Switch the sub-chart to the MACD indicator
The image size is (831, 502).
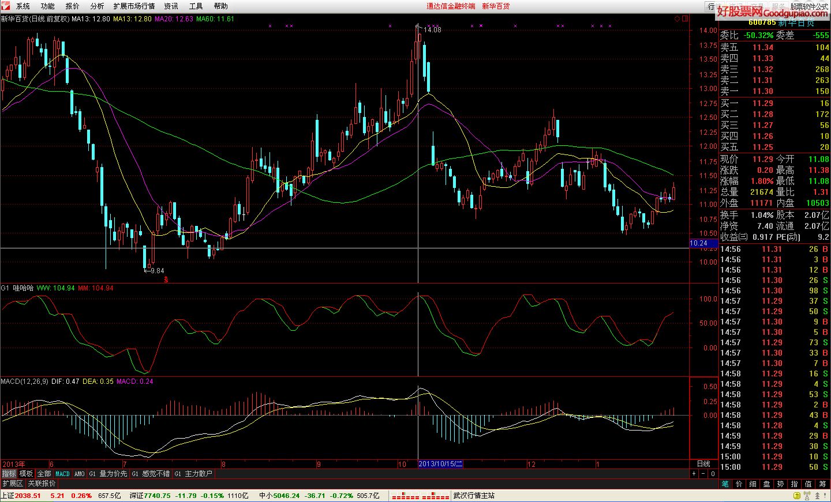click(62, 474)
